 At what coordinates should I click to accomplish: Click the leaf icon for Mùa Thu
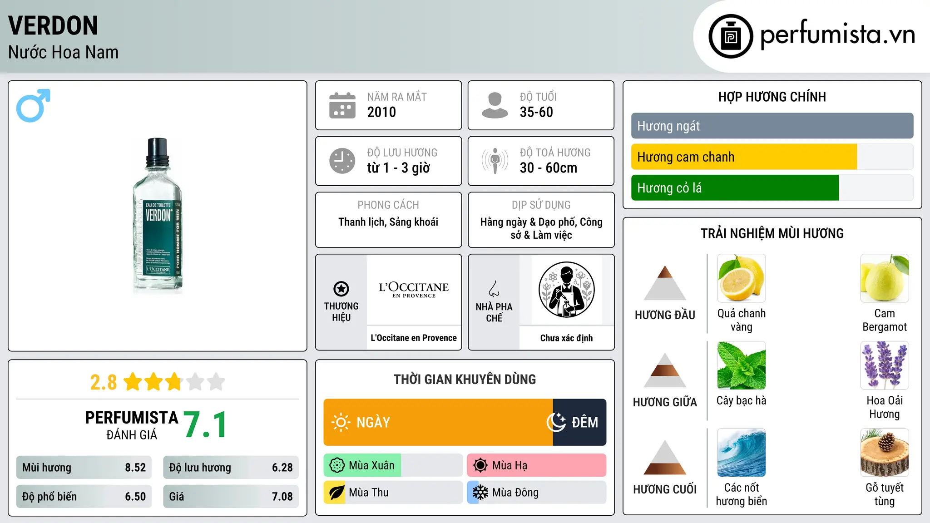[x=337, y=493]
